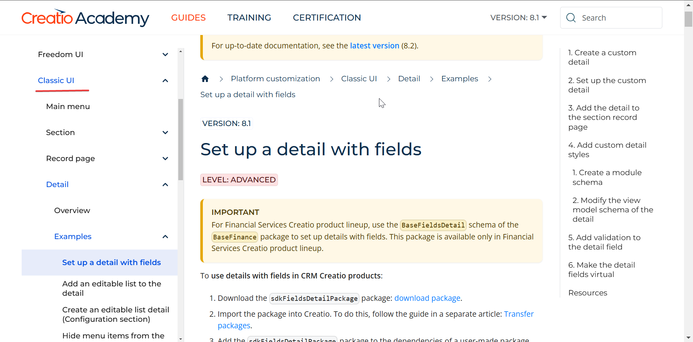Expand the Section sidebar item

(165, 133)
